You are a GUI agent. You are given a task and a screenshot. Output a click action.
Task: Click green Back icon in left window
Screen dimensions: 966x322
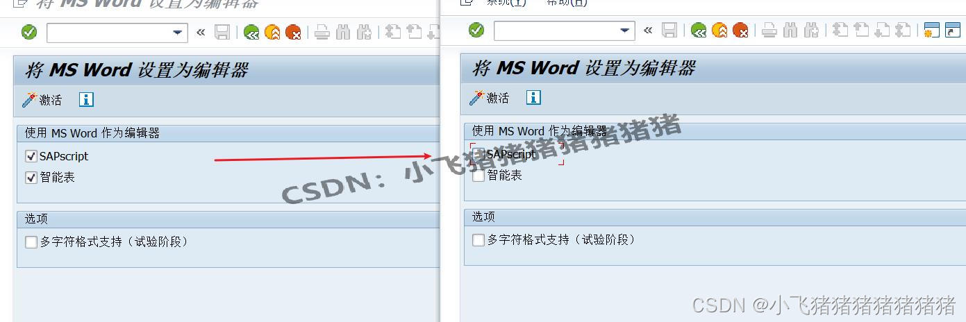coord(251,32)
